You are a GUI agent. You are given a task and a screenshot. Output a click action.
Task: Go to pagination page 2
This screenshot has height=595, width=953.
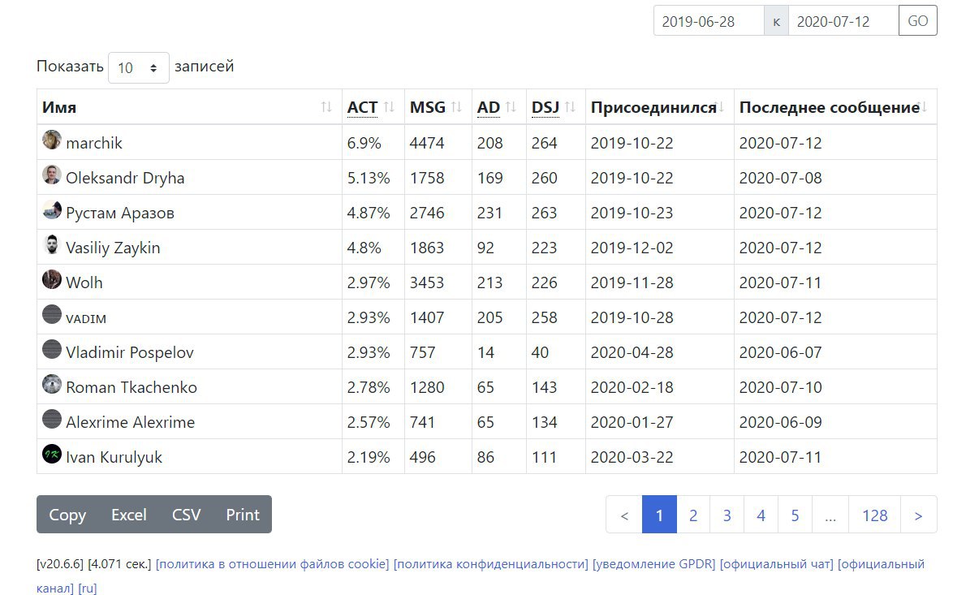693,515
